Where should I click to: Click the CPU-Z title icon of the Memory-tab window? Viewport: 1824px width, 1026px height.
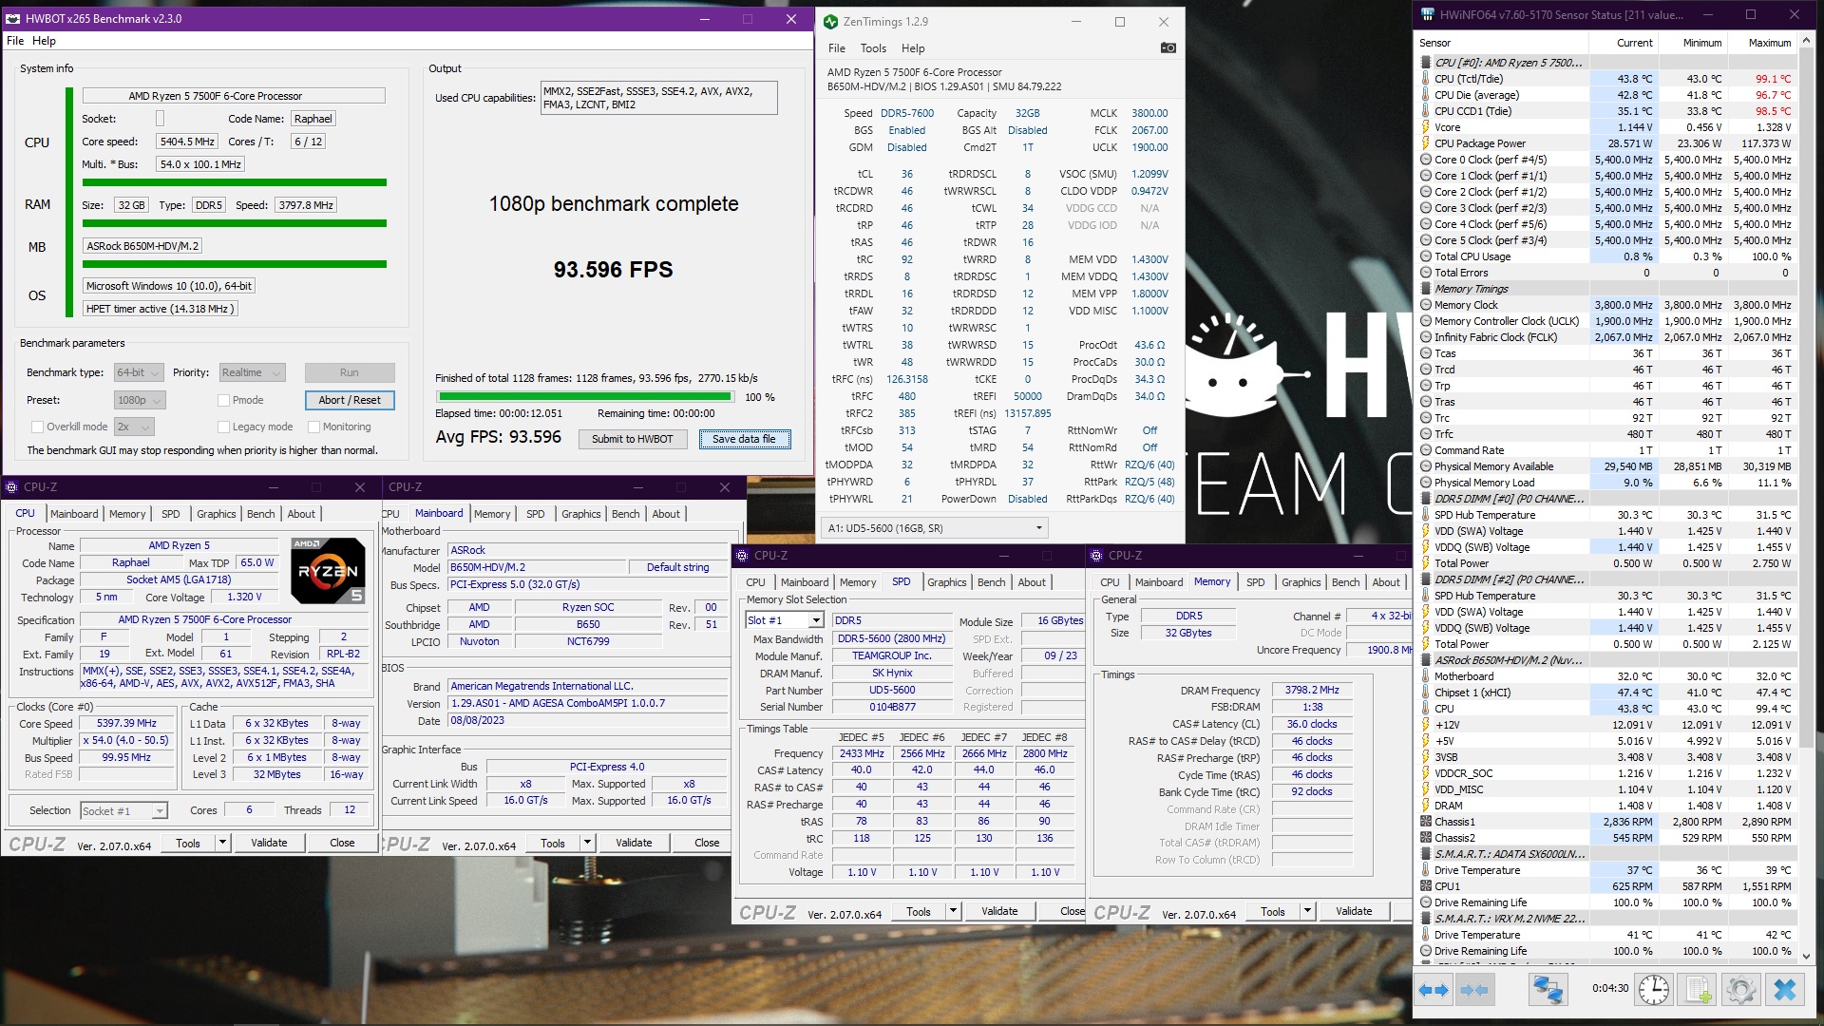click(1096, 555)
